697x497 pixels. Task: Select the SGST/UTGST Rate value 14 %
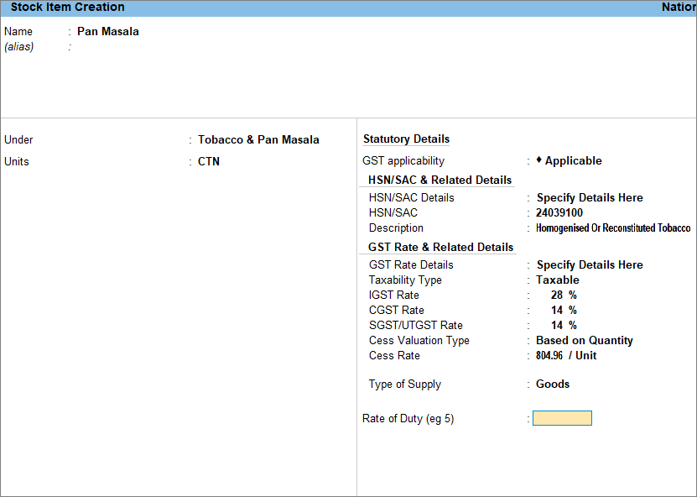coord(564,325)
